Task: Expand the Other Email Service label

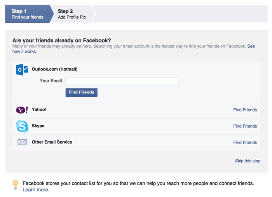Action: tap(52, 142)
